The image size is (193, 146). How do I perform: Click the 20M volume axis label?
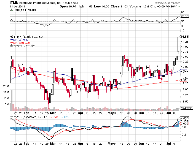6,86
